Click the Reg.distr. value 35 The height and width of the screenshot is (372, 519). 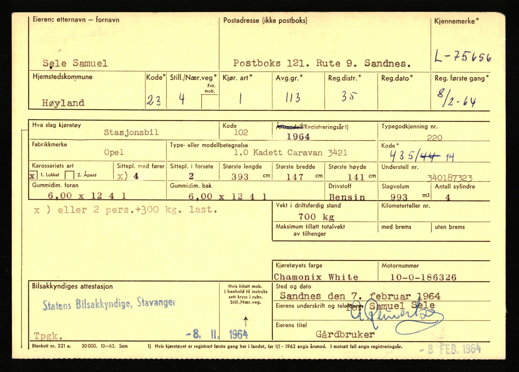coord(349,96)
